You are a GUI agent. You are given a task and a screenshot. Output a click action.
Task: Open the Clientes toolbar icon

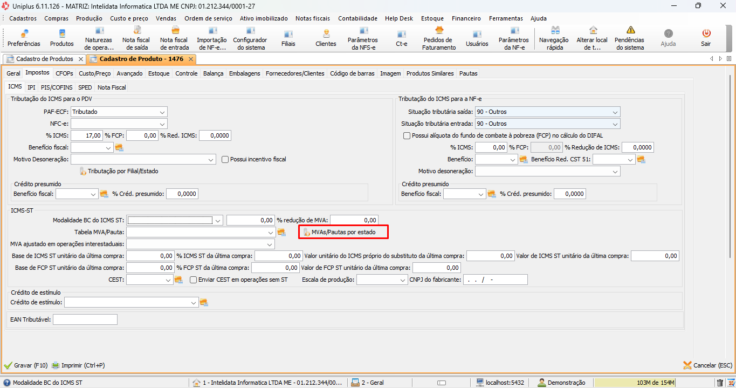[x=326, y=38]
